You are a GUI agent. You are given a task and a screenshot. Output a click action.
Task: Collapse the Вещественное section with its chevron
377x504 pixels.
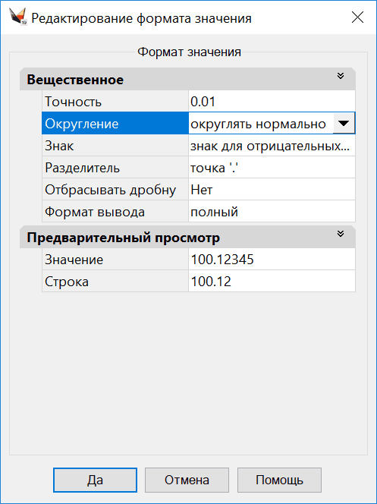click(x=341, y=76)
